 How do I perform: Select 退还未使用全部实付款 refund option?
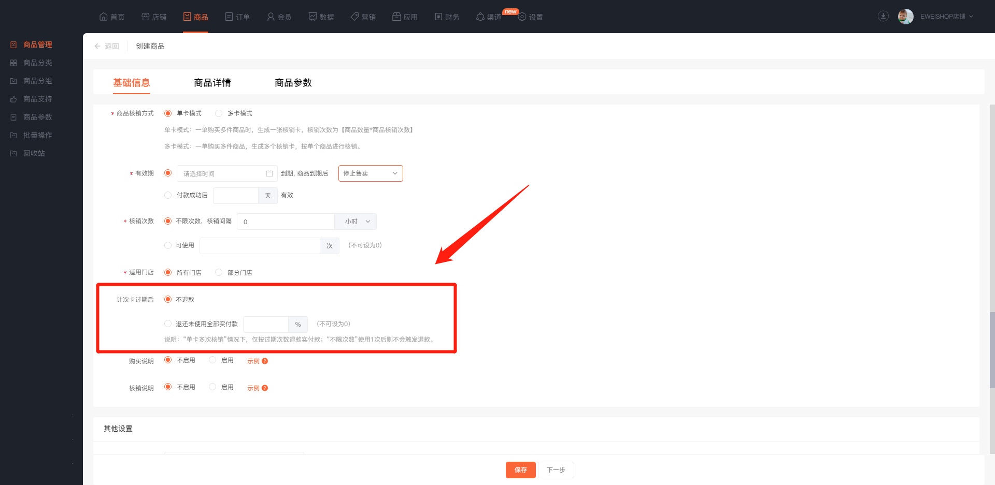tap(168, 324)
